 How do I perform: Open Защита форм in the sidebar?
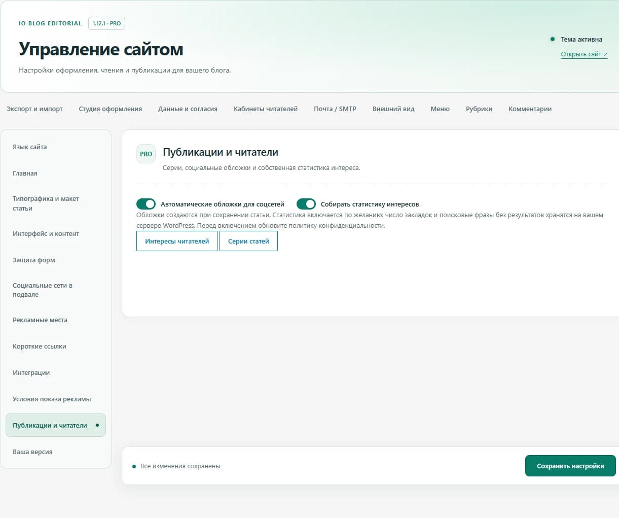tap(56, 260)
